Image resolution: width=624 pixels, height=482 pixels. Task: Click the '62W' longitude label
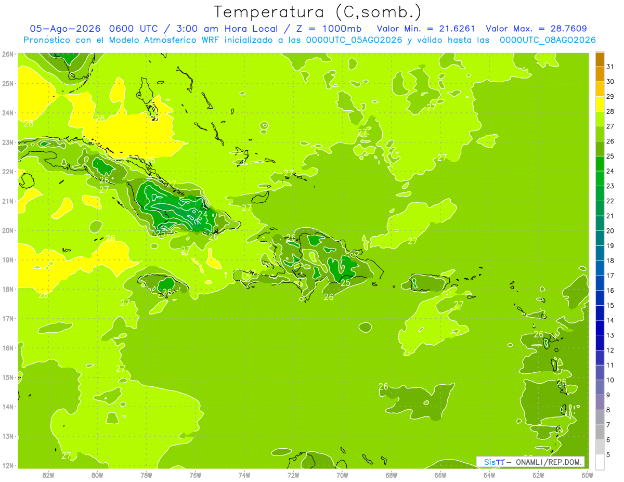(538, 475)
